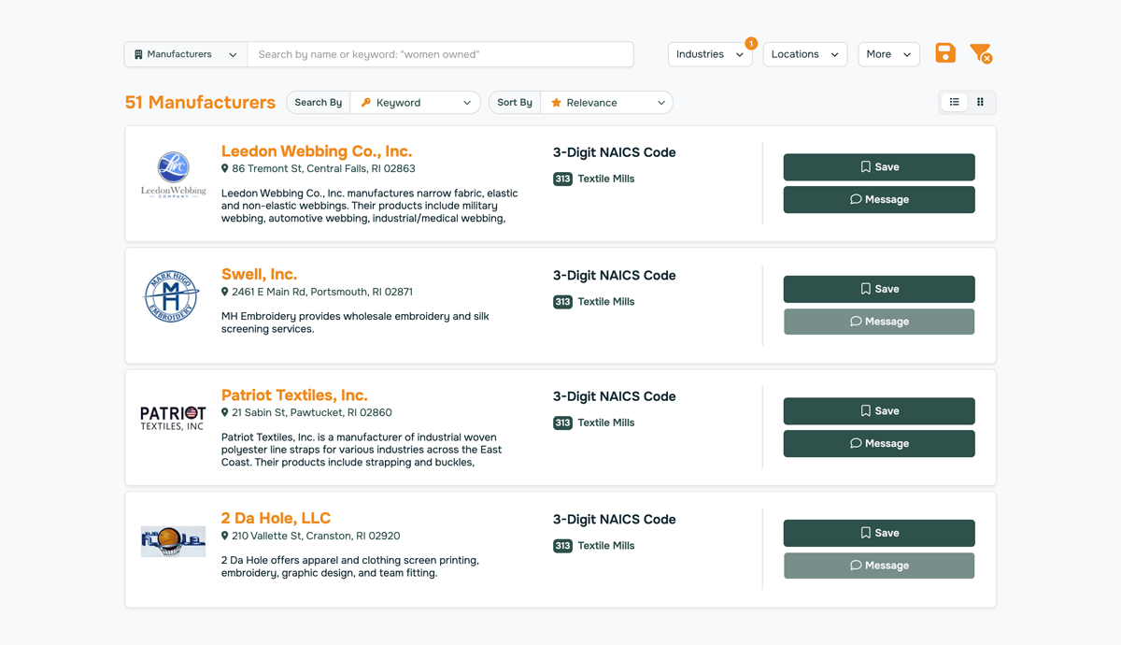Click the 313 badge in Swell, Inc. row
Screen dimensions: 1121x645
(x=562, y=302)
